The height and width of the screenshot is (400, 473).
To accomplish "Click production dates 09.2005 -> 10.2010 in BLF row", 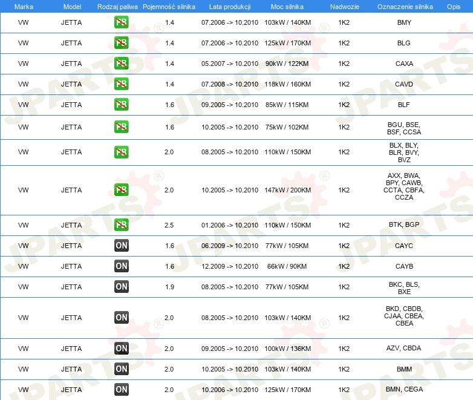I will coord(230,105).
